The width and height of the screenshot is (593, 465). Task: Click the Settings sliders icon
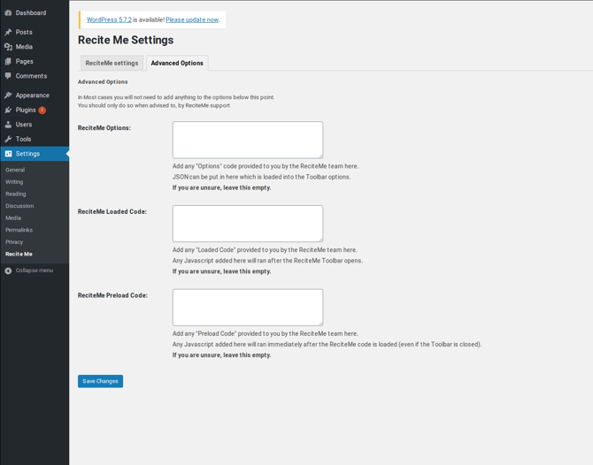click(8, 154)
